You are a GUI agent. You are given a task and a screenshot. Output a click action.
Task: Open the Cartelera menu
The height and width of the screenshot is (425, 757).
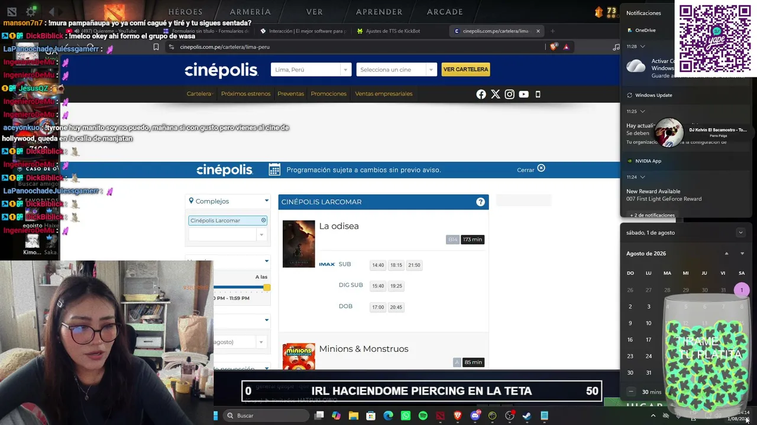200,94
